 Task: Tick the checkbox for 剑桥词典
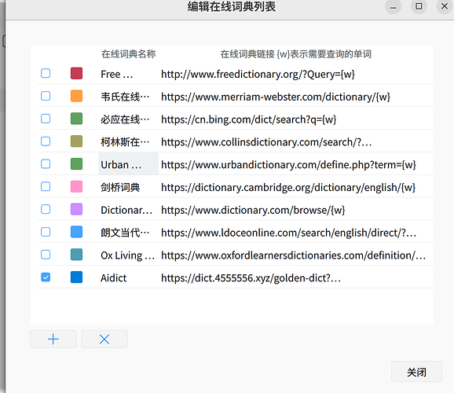46,186
